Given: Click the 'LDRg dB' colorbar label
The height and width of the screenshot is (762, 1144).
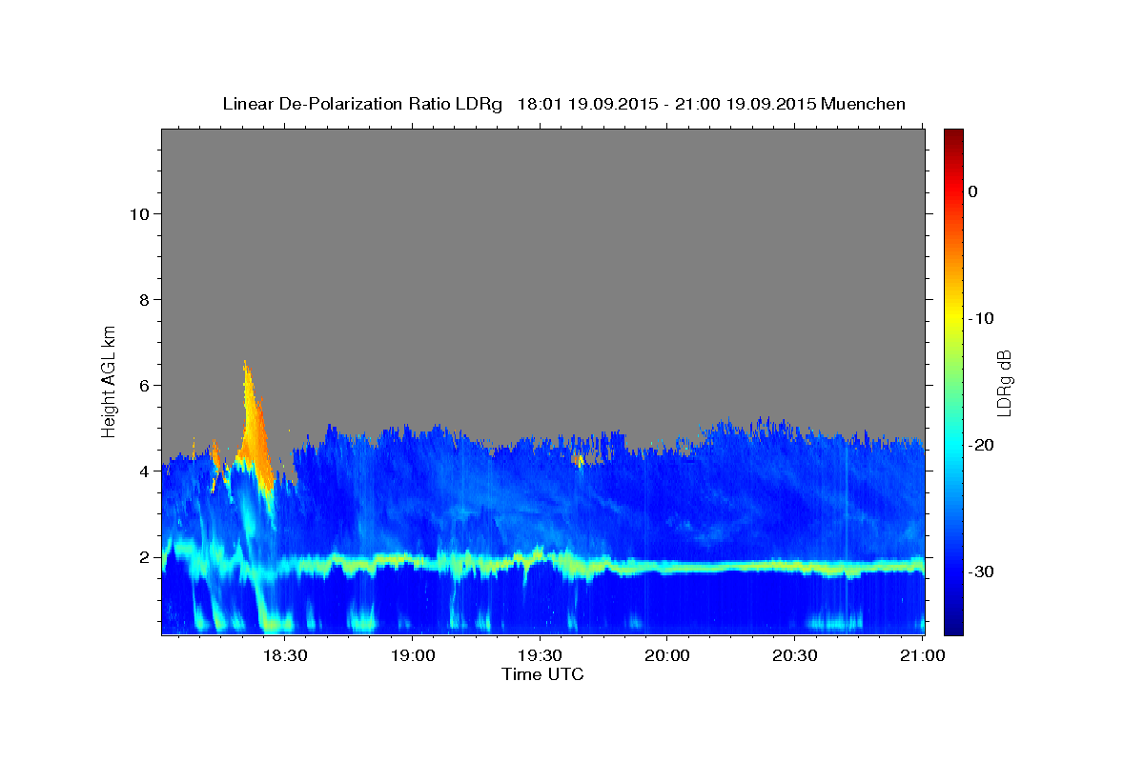Looking at the screenshot, I should coord(1004,382).
